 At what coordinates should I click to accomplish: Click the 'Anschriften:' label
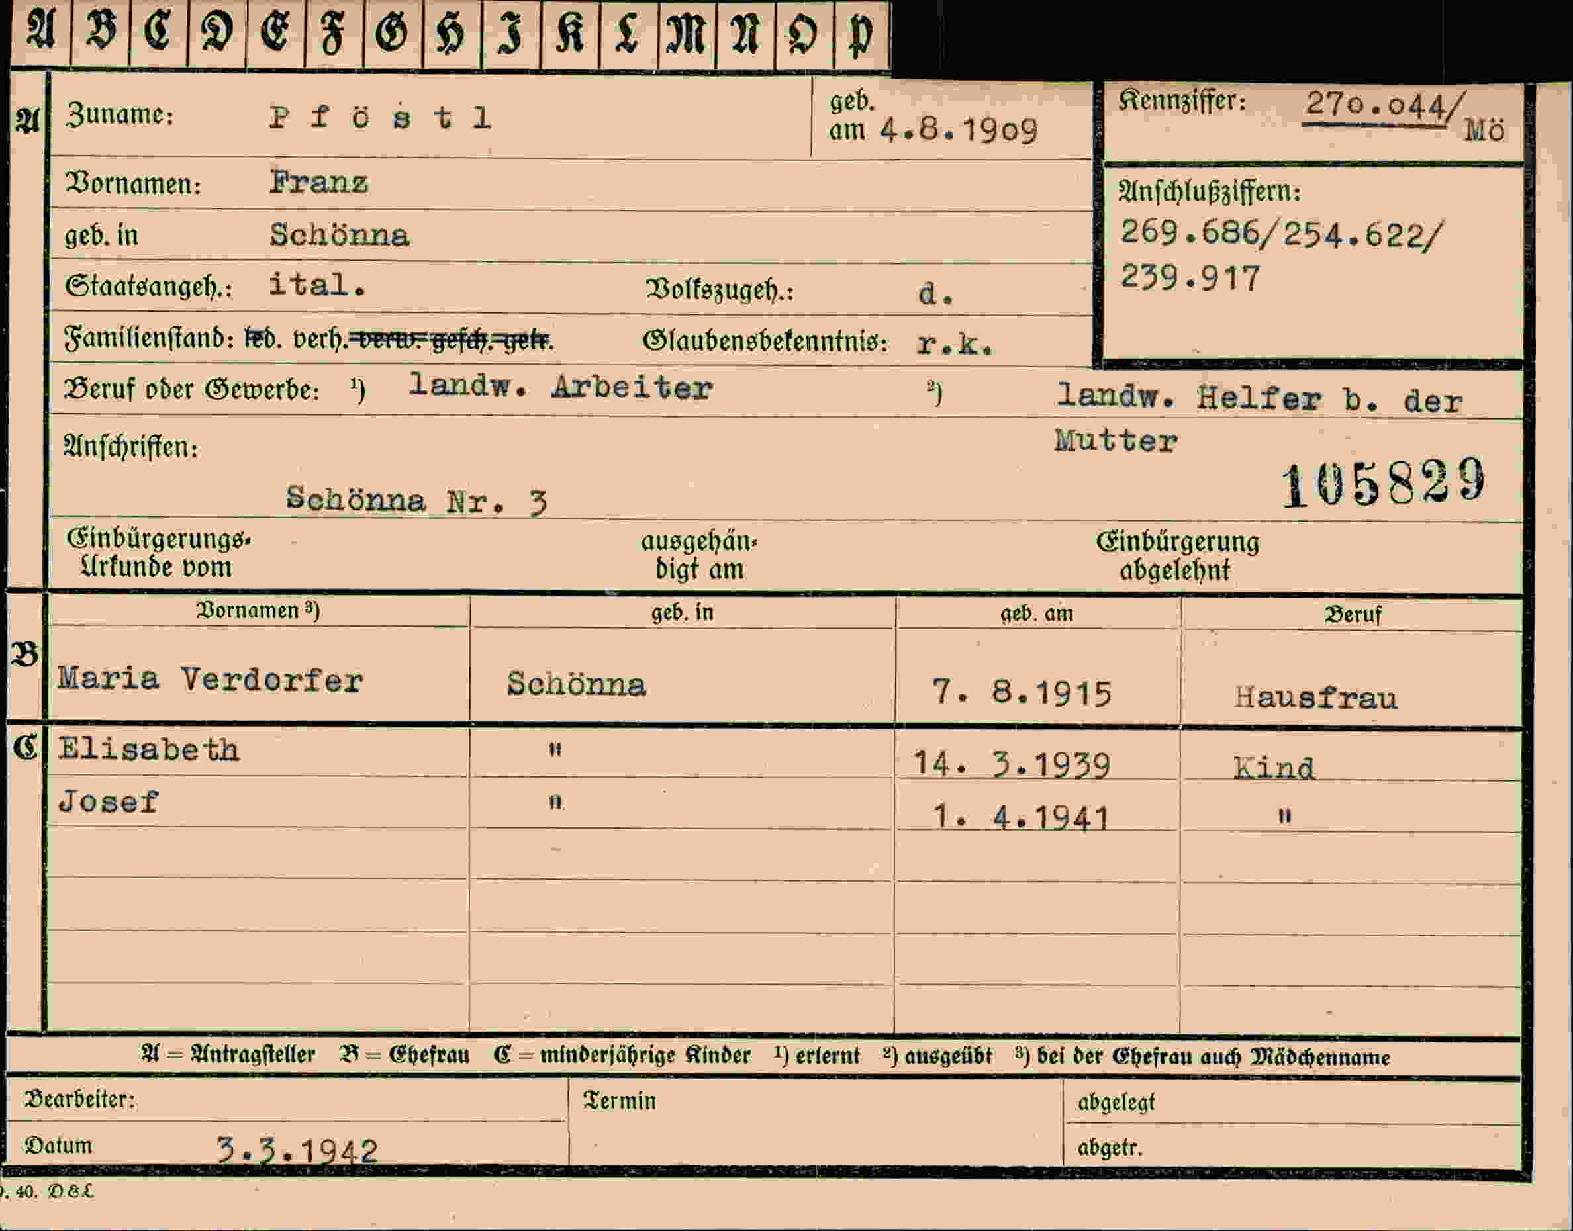(131, 447)
